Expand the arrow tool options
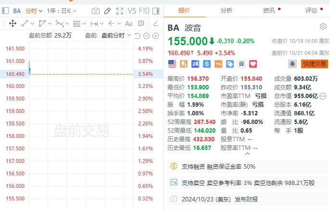The width and height of the screenshot is (330, 210). pyautogui.click(x=119, y=24)
